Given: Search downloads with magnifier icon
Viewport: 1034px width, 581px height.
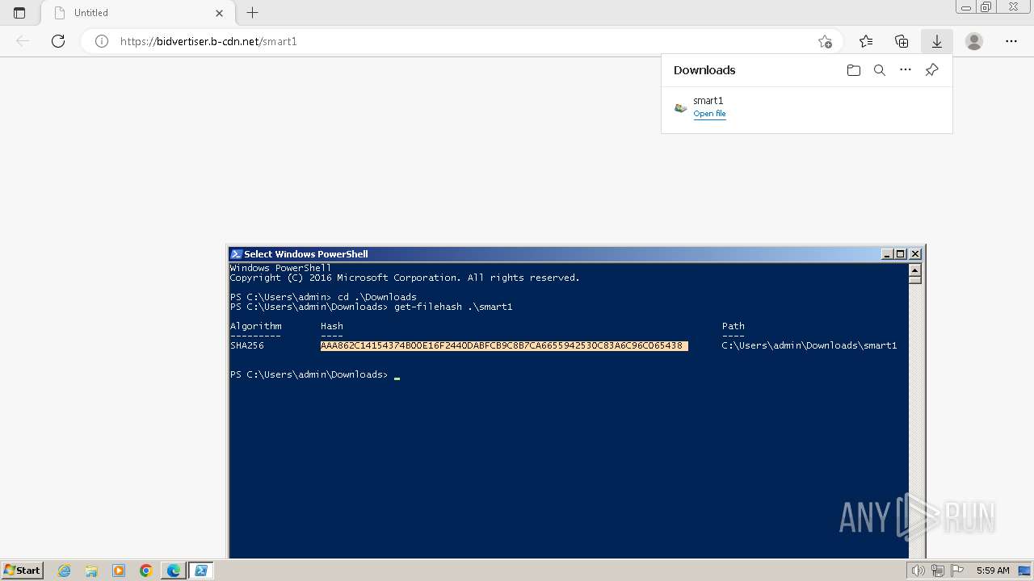Looking at the screenshot, I should pos(880,70).
